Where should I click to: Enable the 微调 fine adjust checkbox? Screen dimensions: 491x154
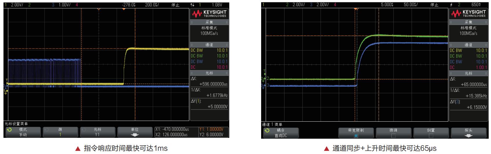(x=393, y=136)
